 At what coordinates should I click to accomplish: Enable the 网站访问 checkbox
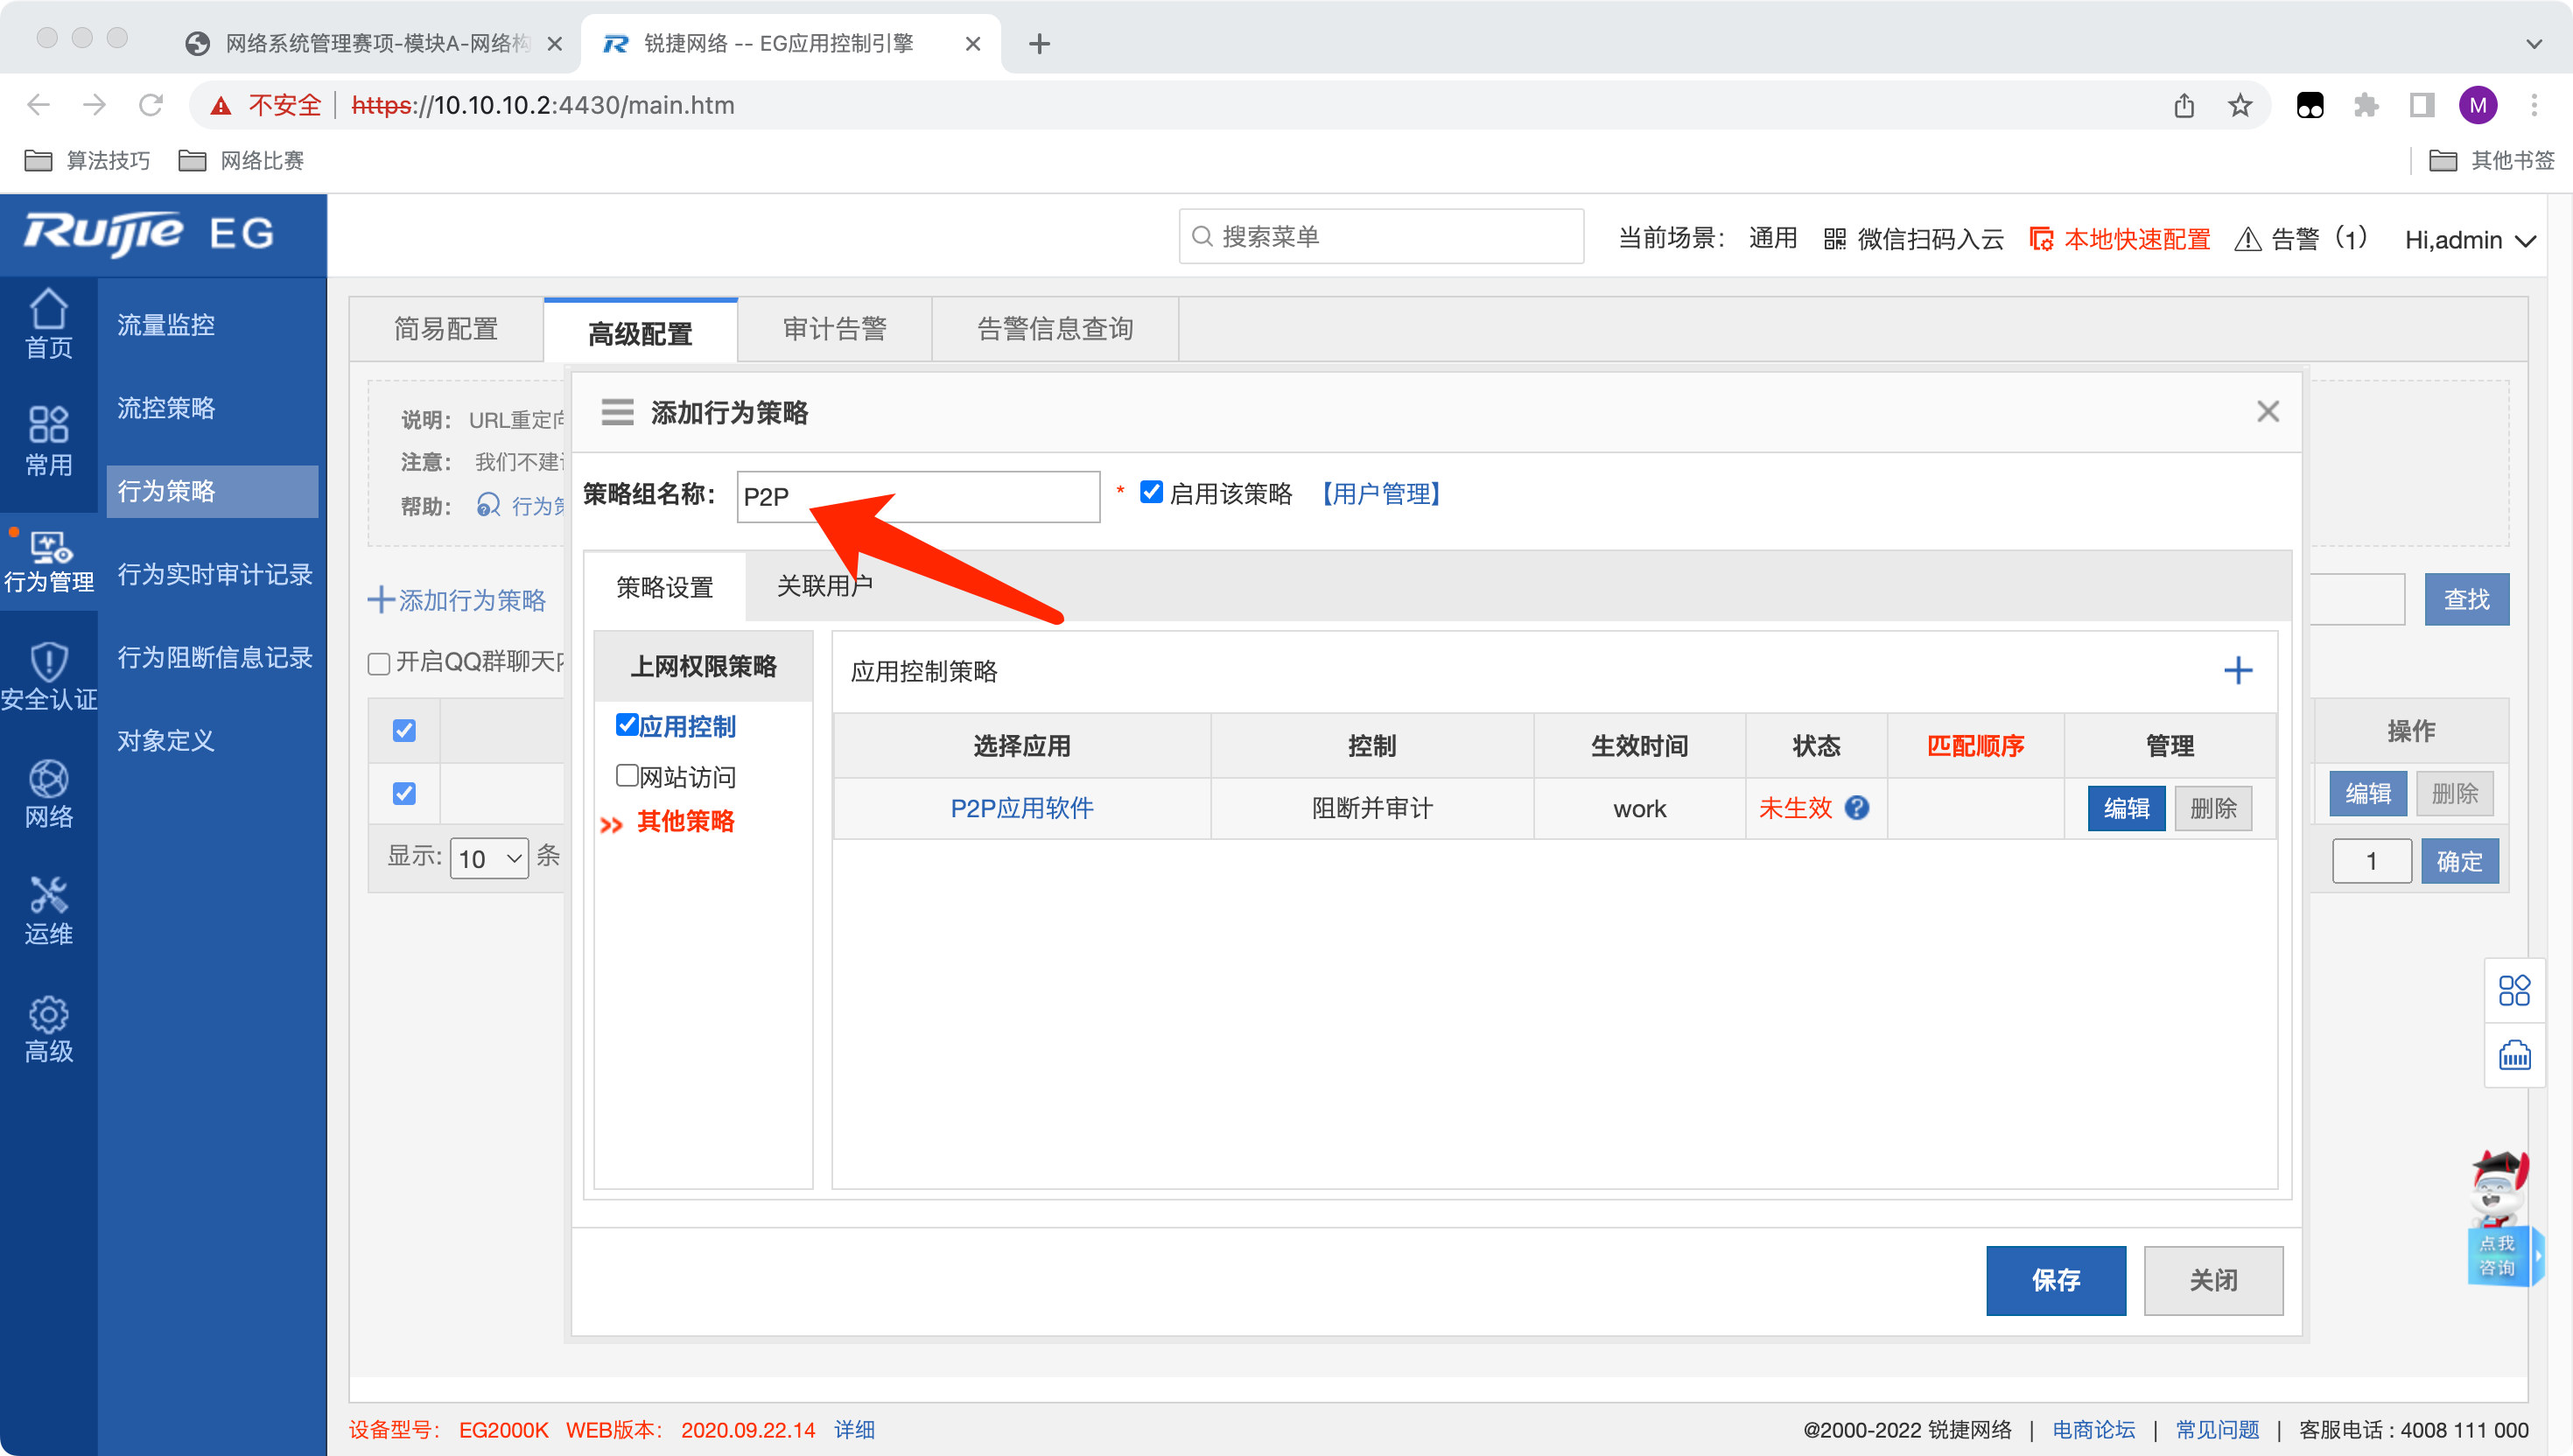point(627,775)
